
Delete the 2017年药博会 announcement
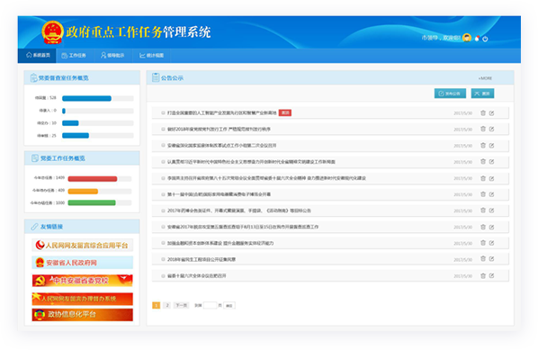pyautogui.click(x=483, y=211)
